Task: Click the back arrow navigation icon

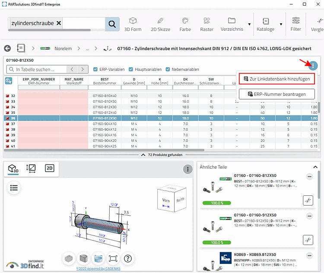Action: pyautogui.click(x=7, y=48)
